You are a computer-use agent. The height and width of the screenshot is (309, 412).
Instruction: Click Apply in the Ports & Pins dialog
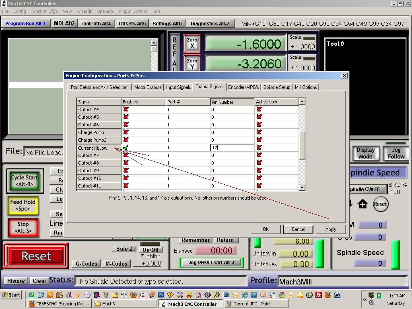coord(330,229)
